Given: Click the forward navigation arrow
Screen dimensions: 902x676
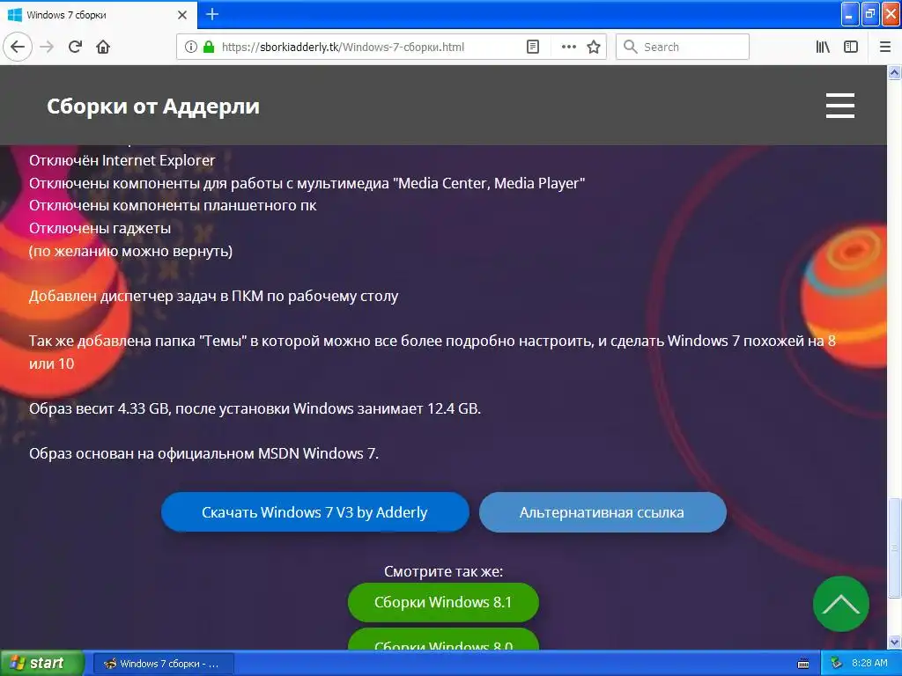Looking at the screenshot, I should 47,47.
